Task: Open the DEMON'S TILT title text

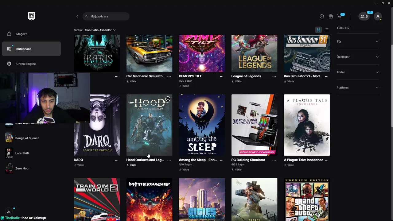Action: [190, 76]
